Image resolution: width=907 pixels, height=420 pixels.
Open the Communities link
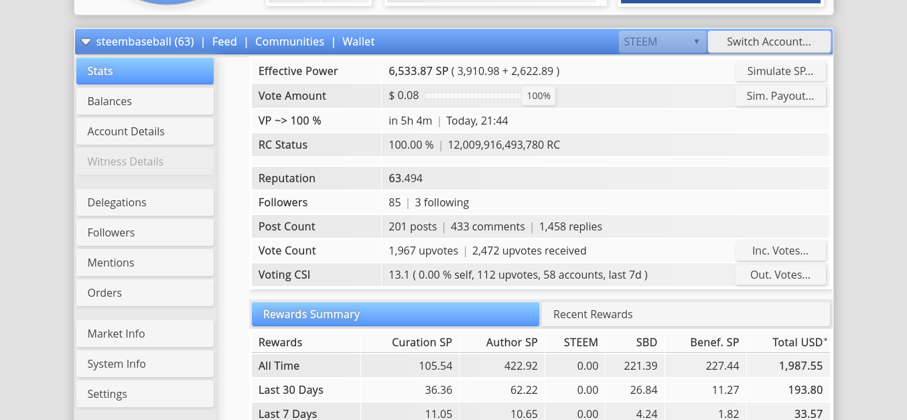289,42
